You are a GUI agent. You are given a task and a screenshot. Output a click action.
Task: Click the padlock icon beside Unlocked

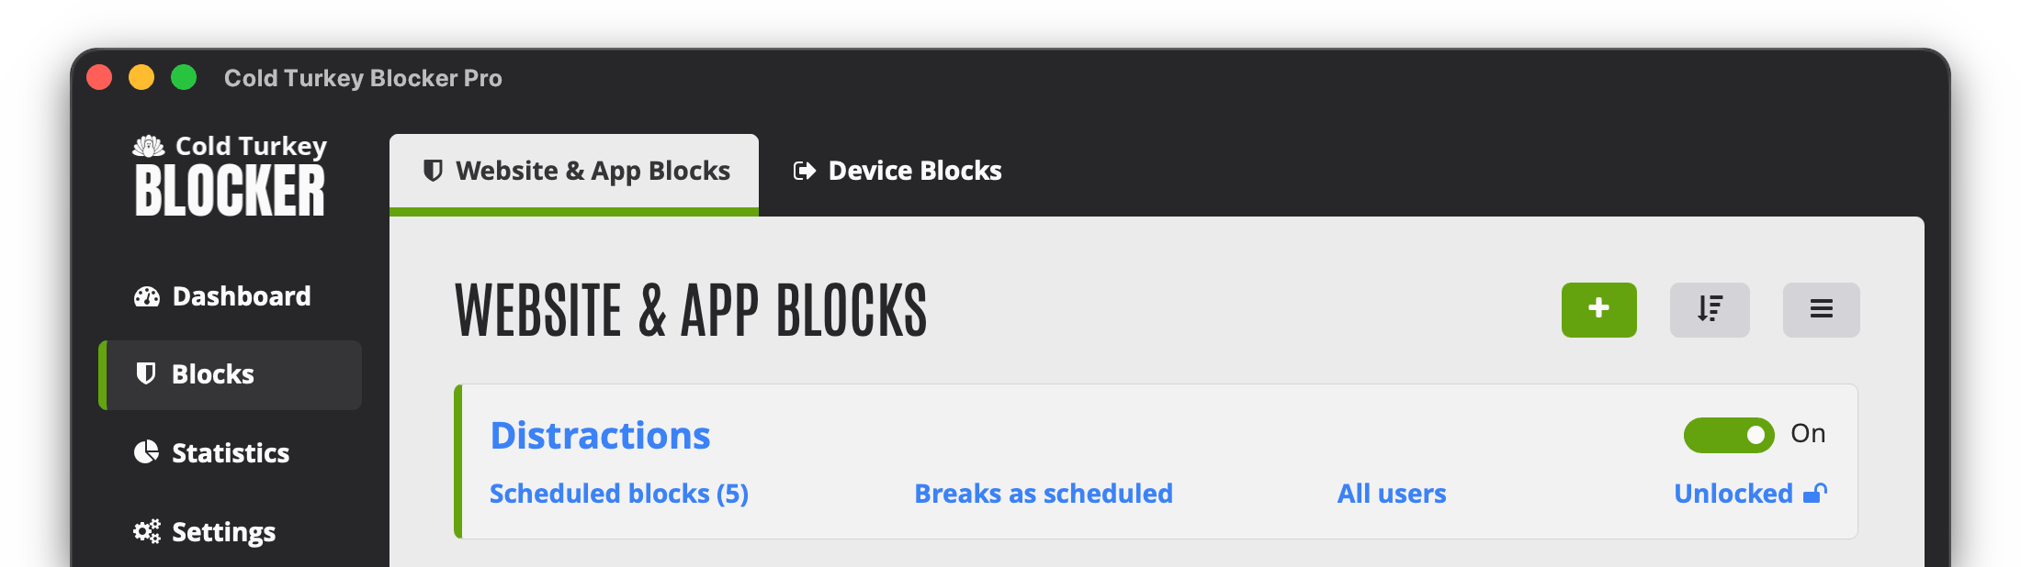pyautogui.click(x=1816, y=493)
